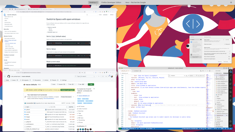Expand node_modules folder in VS Code explorer
Image resolution: width=235 pixels, height=132 pixels.
tap(220, 100)
